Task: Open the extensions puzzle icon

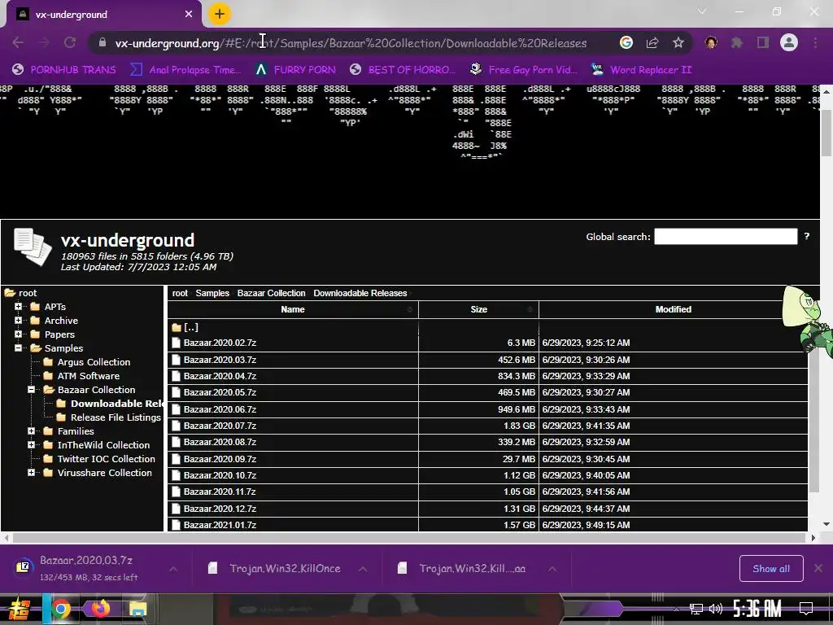Action: tap(737, 42)
